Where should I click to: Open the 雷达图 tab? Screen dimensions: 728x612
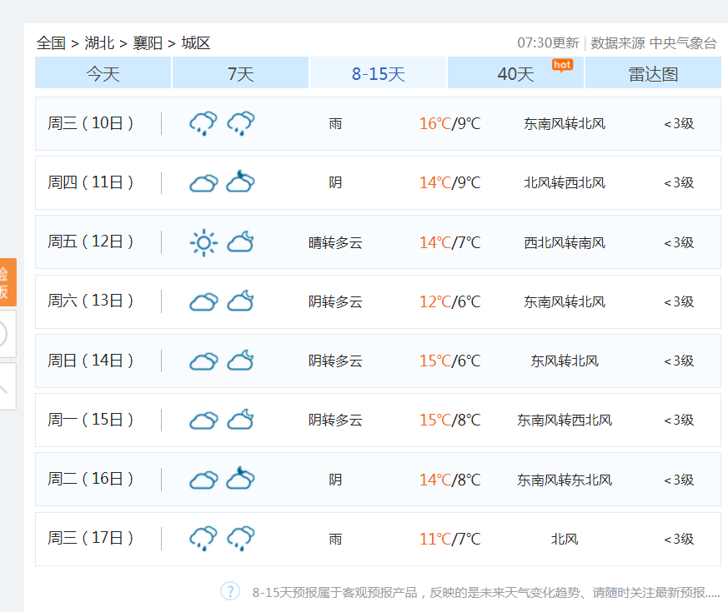(653, 74)
